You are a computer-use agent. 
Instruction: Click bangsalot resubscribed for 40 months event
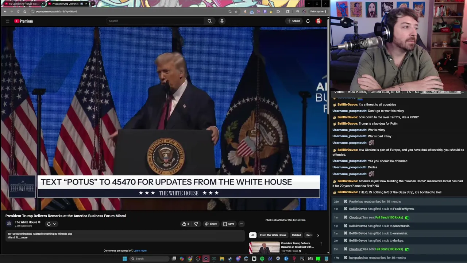tap(398, 258)
